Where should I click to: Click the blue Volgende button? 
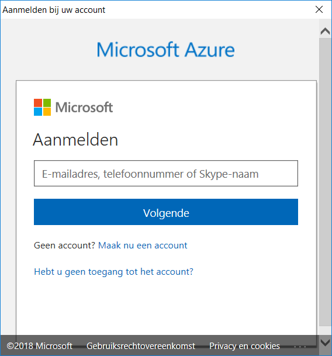click(166, 212)
